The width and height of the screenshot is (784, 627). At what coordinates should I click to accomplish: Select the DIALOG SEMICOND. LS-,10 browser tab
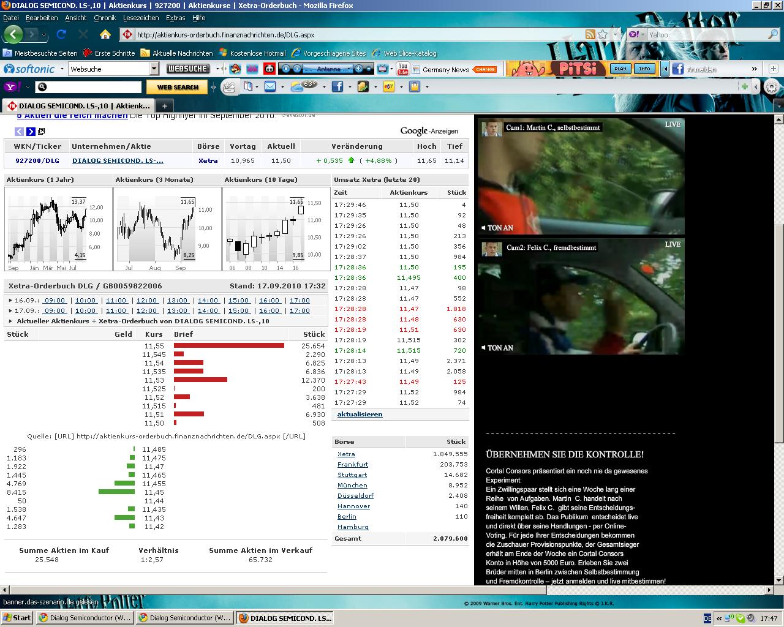(79, 106)
